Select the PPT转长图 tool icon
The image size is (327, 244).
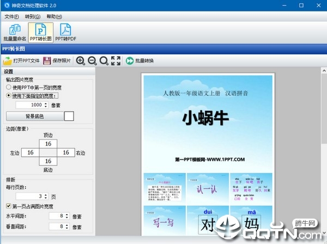pos(41,33)
